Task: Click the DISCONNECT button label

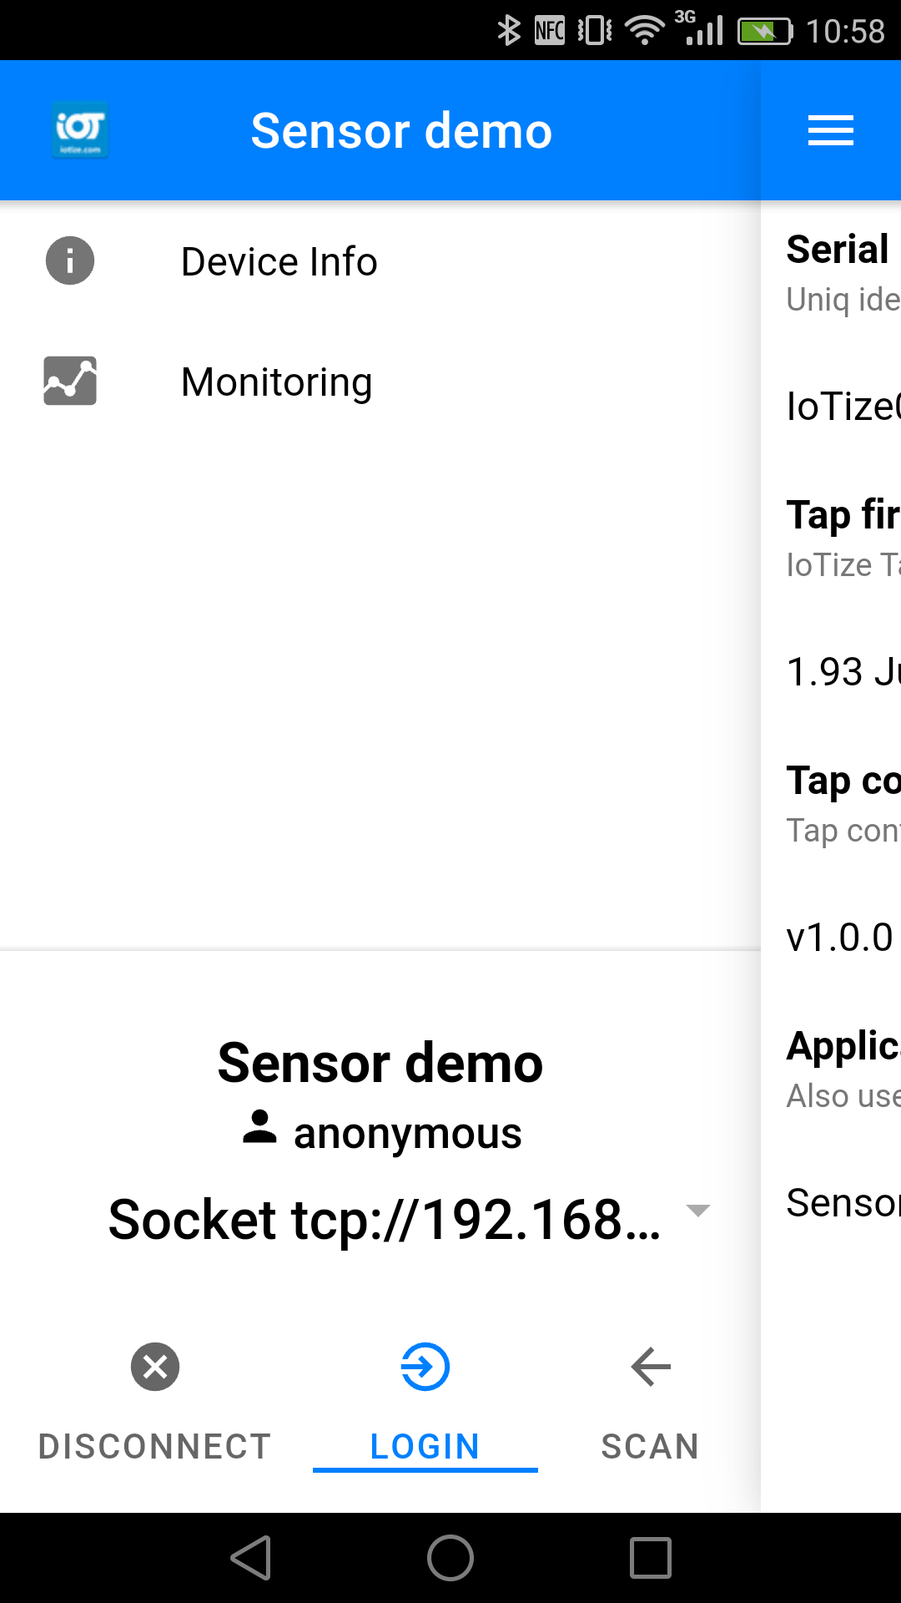Action: pos(155,1446)
